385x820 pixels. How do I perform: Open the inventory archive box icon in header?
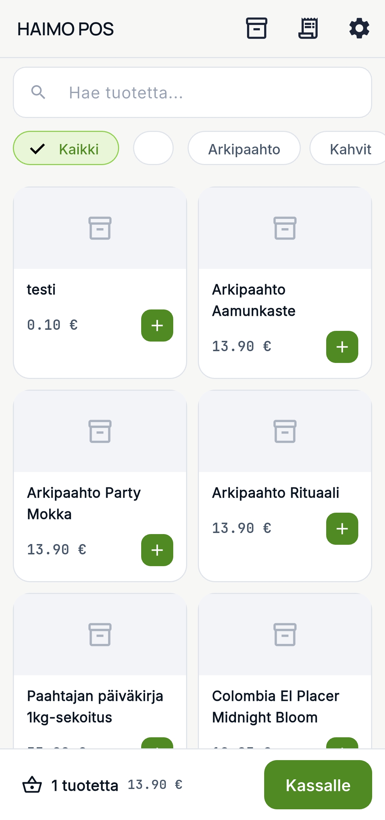pyautogui.click(x=257, y=29)
